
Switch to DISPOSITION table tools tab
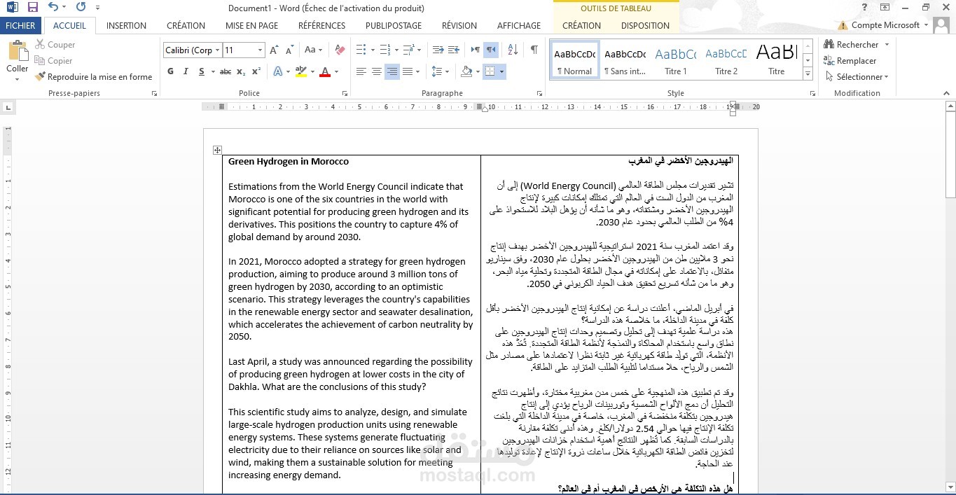(645, 25)
